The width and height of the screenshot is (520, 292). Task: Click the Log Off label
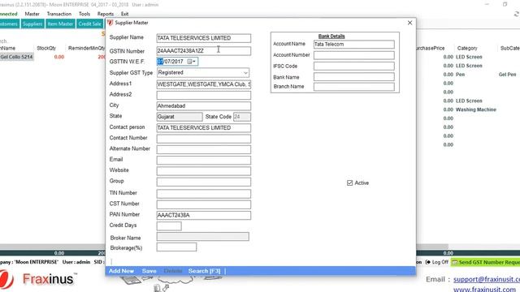(x=440, y=262)
